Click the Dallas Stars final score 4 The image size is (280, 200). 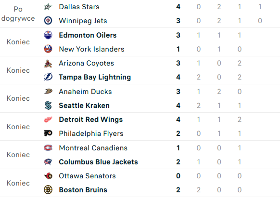pos(178,7)
